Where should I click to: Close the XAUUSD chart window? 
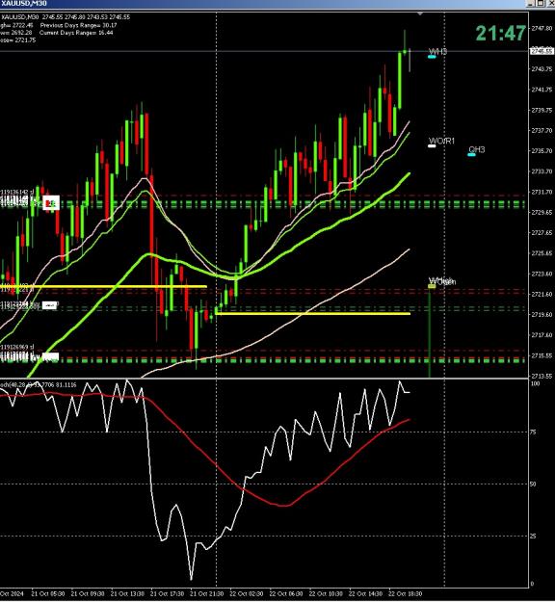pos(550,3)
